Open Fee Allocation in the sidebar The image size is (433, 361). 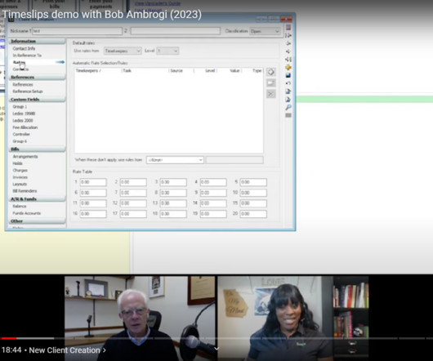25,127
